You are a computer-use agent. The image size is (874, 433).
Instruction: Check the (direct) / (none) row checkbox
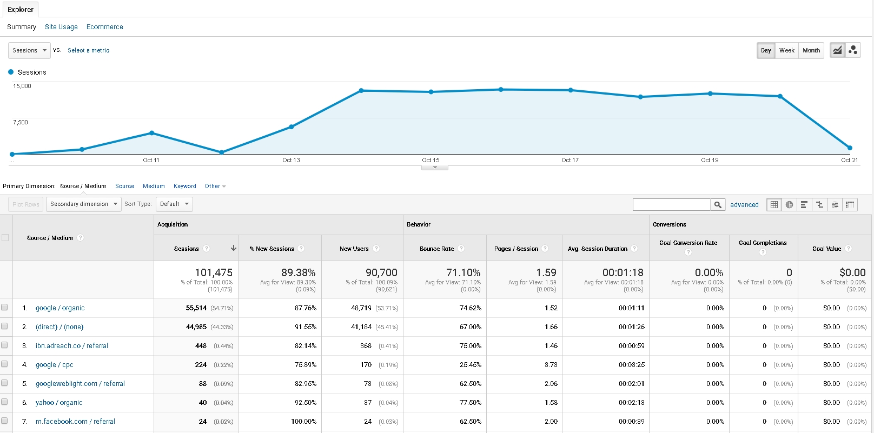[x=5, y=327]
